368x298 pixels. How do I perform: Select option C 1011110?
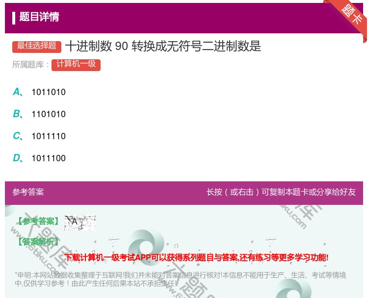(39, 136)
